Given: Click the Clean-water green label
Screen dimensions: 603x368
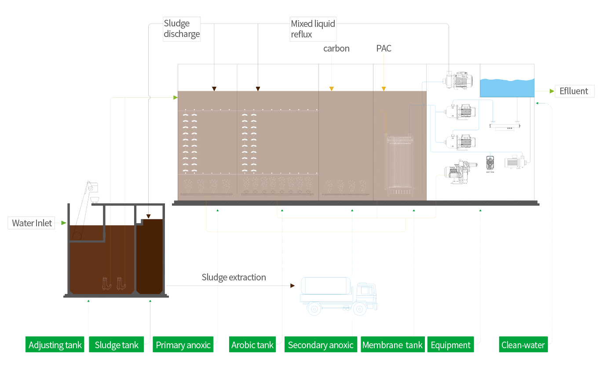Looking at the screenshot, I should coord(523,345).
